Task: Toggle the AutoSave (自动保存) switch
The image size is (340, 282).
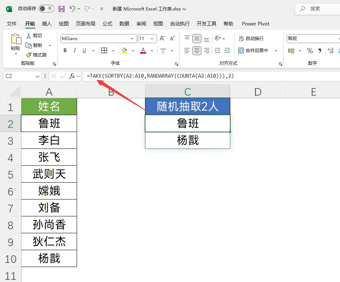Action: coord(47,9)
